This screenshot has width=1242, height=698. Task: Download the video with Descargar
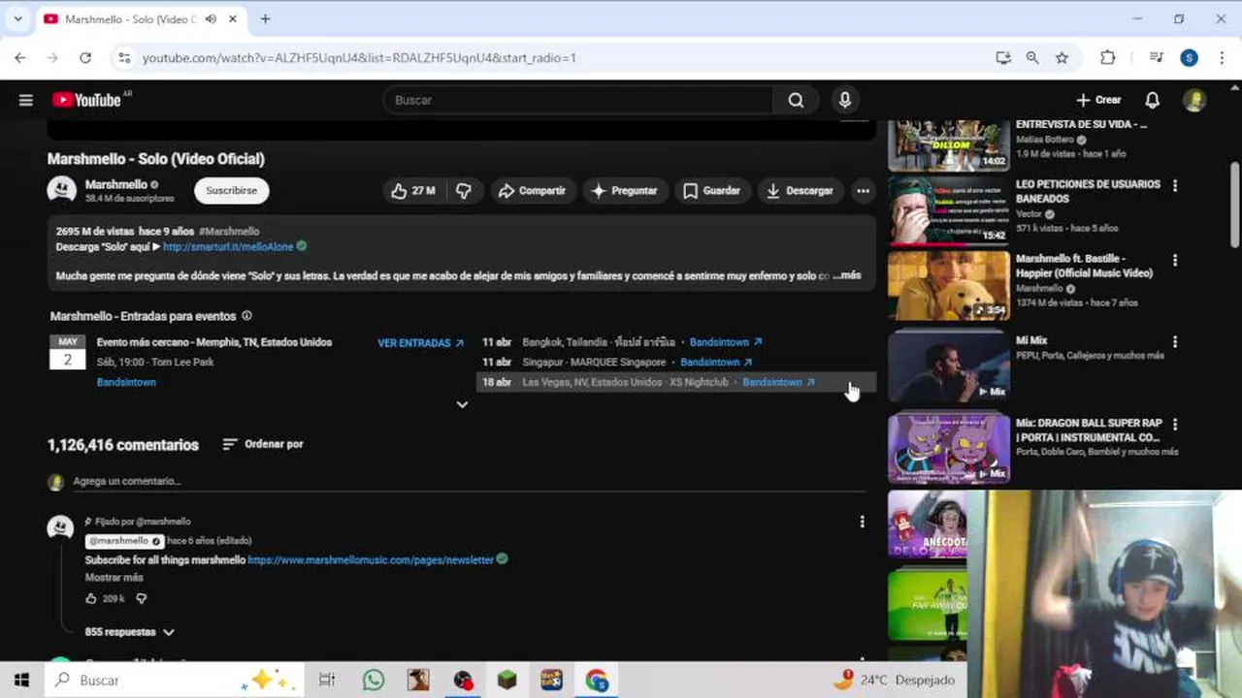(800, 191)
